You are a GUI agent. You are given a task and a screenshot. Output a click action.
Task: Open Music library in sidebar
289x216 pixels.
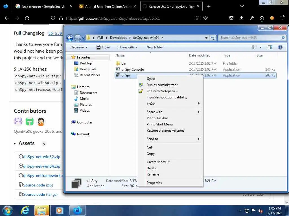click(84, 99)
